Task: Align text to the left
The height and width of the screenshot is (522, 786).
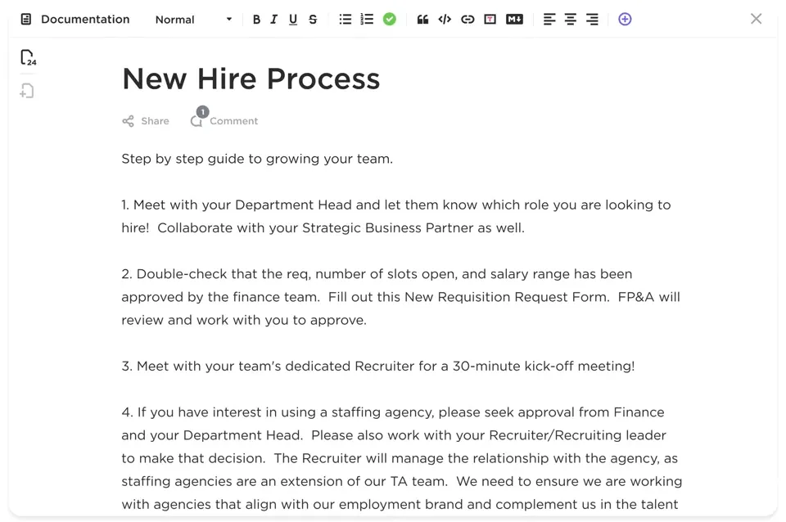Action: click(x=549, y=20)
